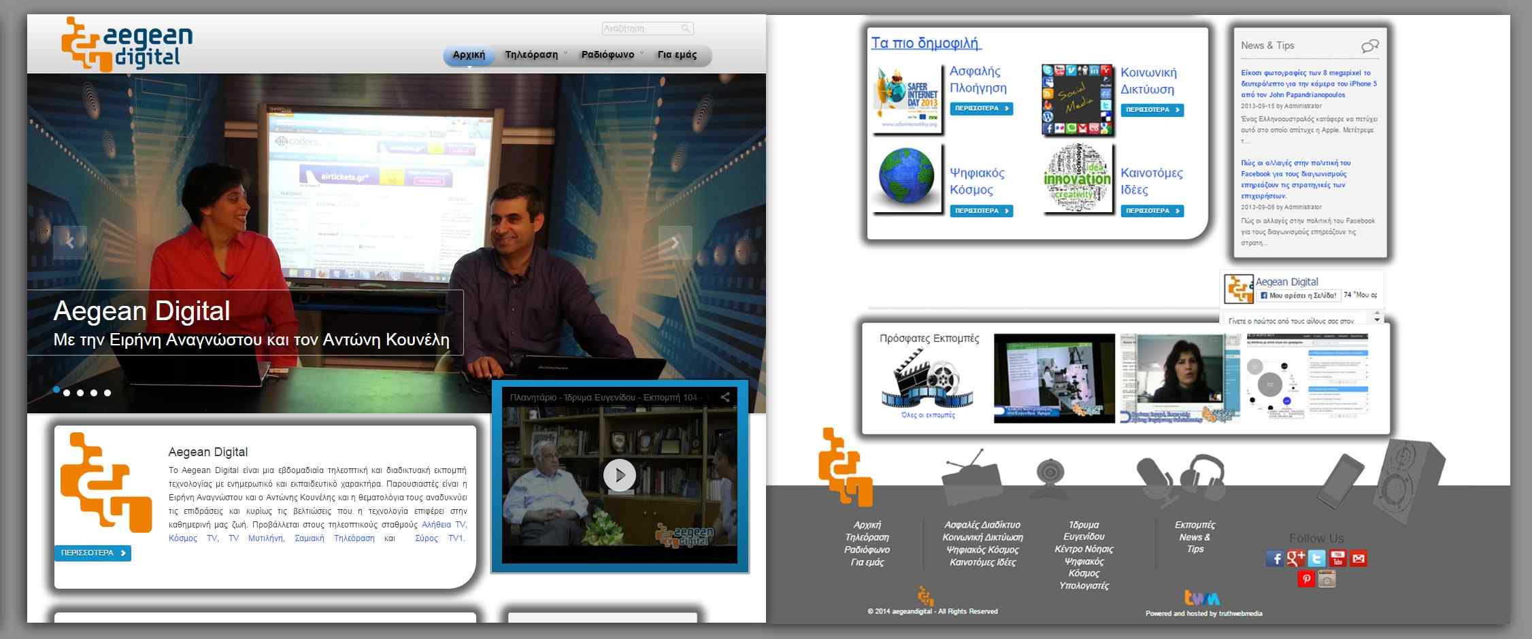The height and width of the screenshot is (639, 1532).
Task: Click the Facebook Μου αρέσει η Σελίδα button
Action: coord(1298,296)
